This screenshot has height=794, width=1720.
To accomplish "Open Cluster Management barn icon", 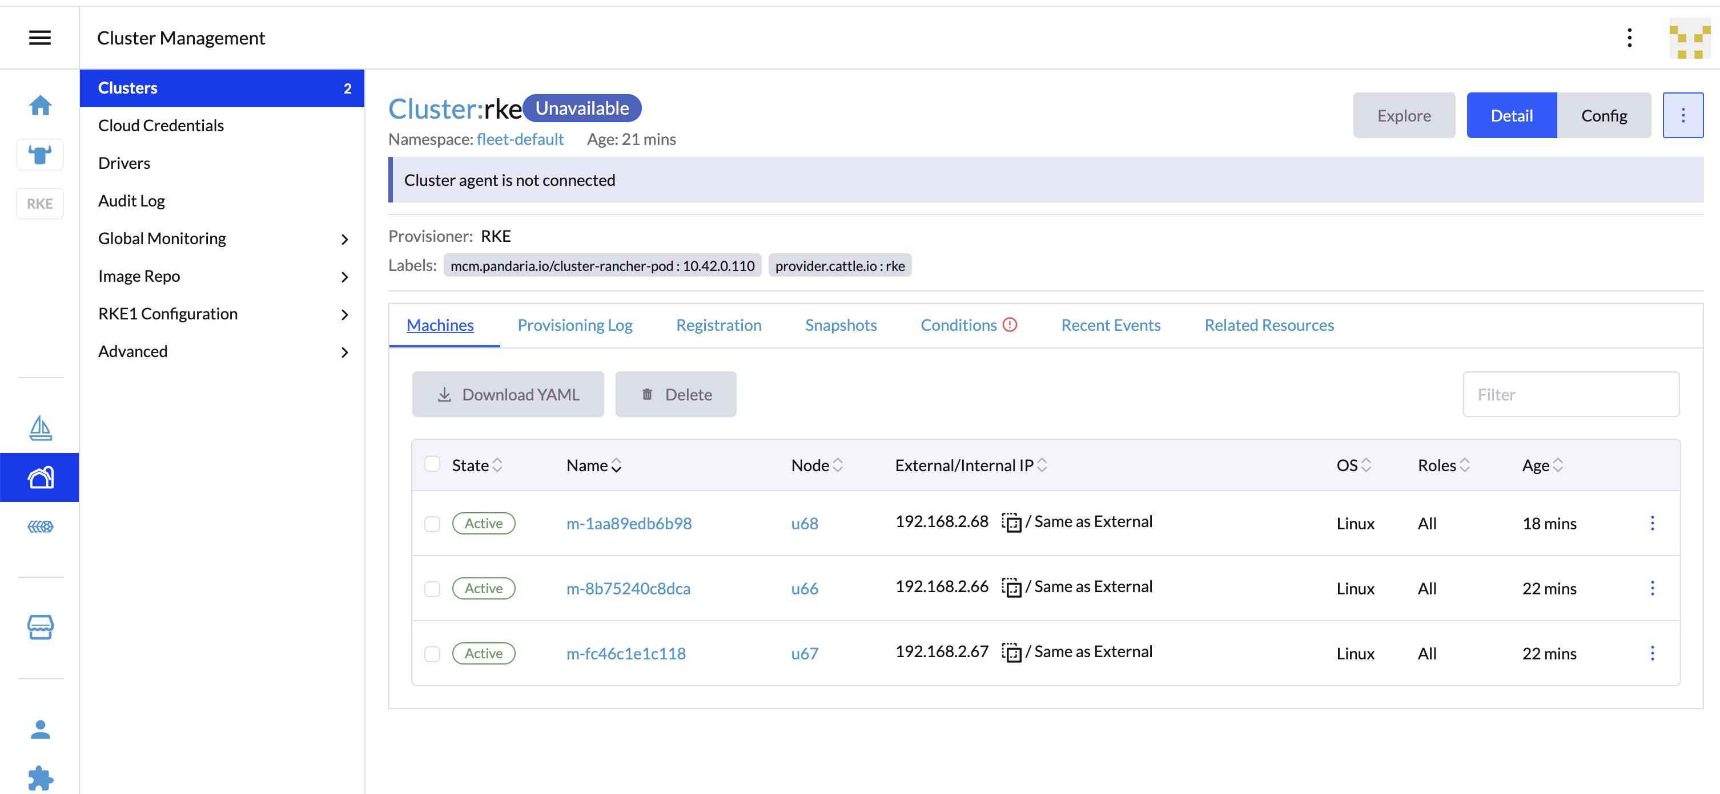I will pyautogui.click(x=40, y=477).
